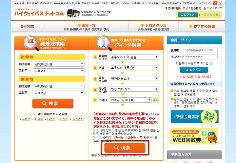Open the 予約済みの方 reserved customers tab

[153, 27]
